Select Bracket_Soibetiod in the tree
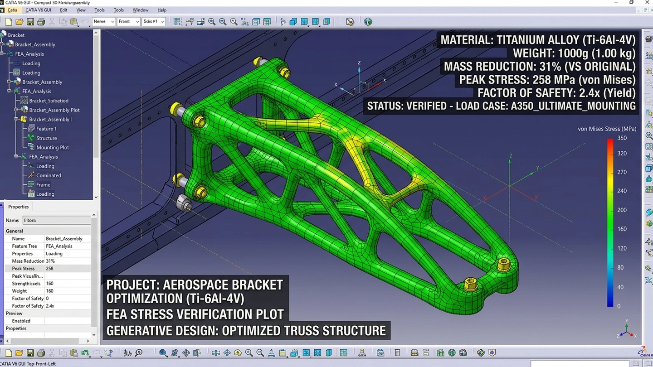 tap(49, 101)
